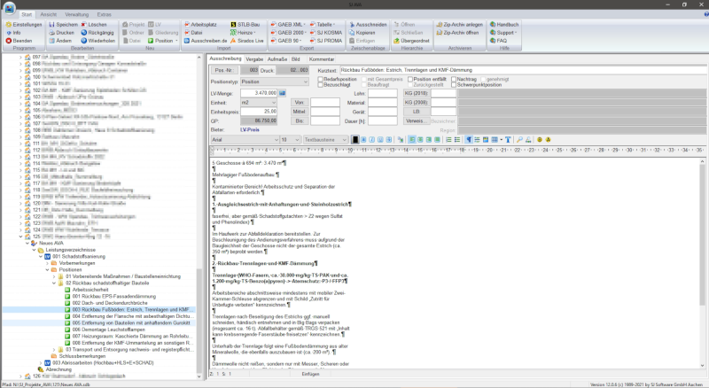
Task: Click the blue text format T icon
Action: coord(508,140)
